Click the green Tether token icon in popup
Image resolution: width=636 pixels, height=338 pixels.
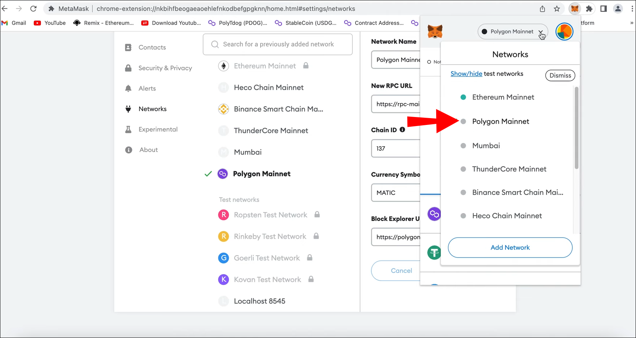434,252
